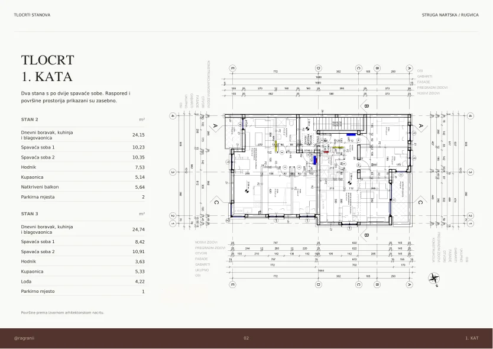Click the 5,64 balcony area value
This screenshot has height=349, width=493.
(140, 187)
